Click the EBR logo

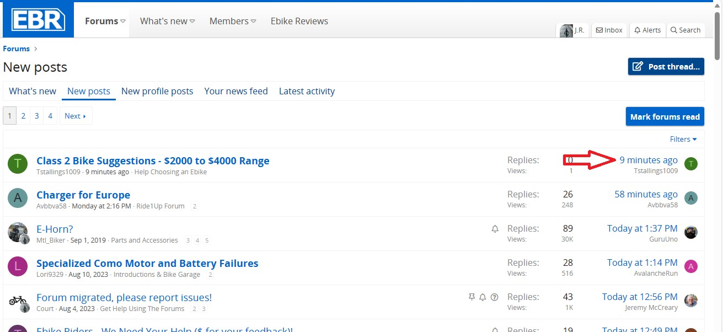(38, 20)
